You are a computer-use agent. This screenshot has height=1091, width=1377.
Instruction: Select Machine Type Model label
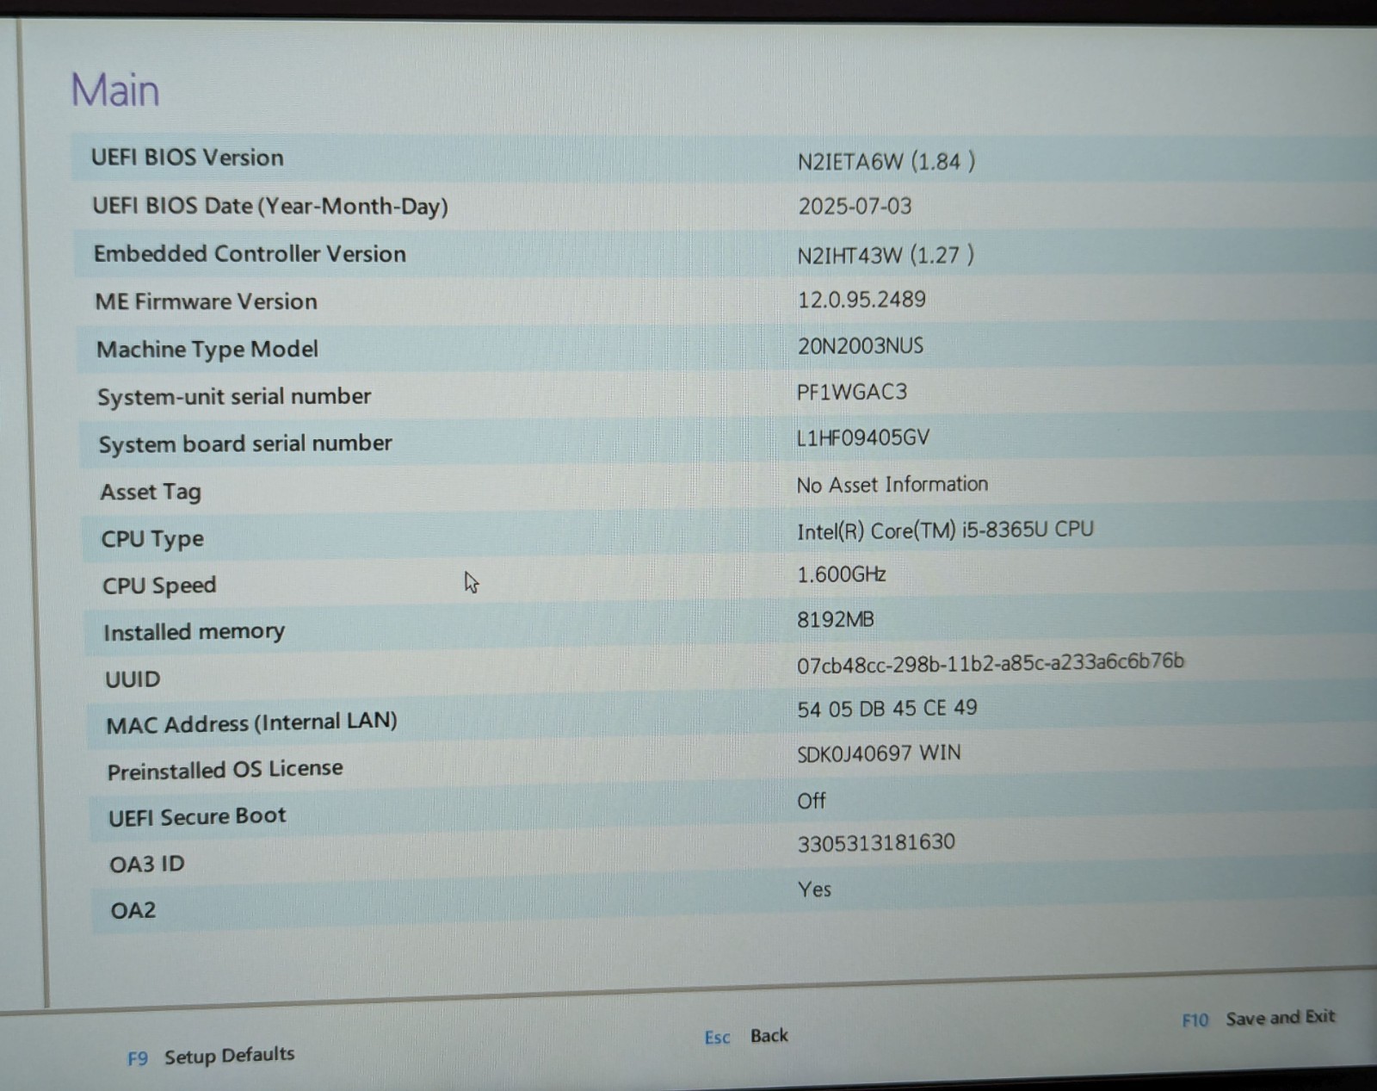point(207,350)
